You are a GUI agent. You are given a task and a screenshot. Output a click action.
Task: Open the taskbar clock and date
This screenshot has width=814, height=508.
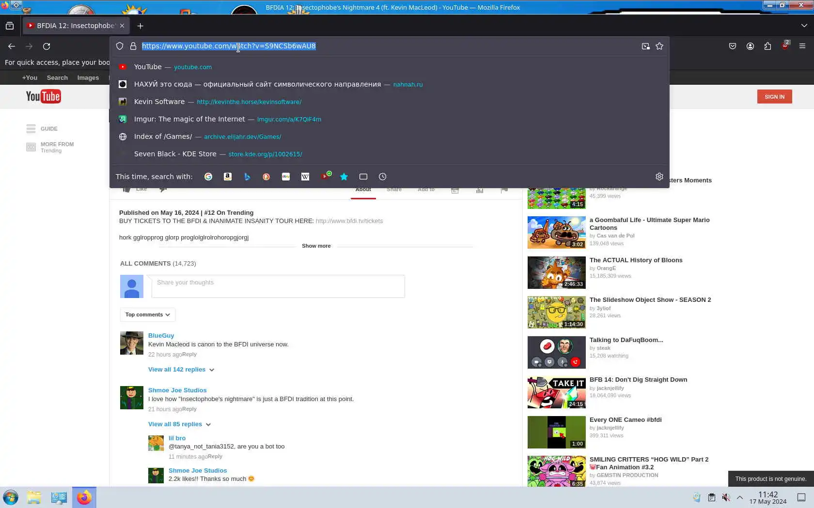(x=768, y=497)
